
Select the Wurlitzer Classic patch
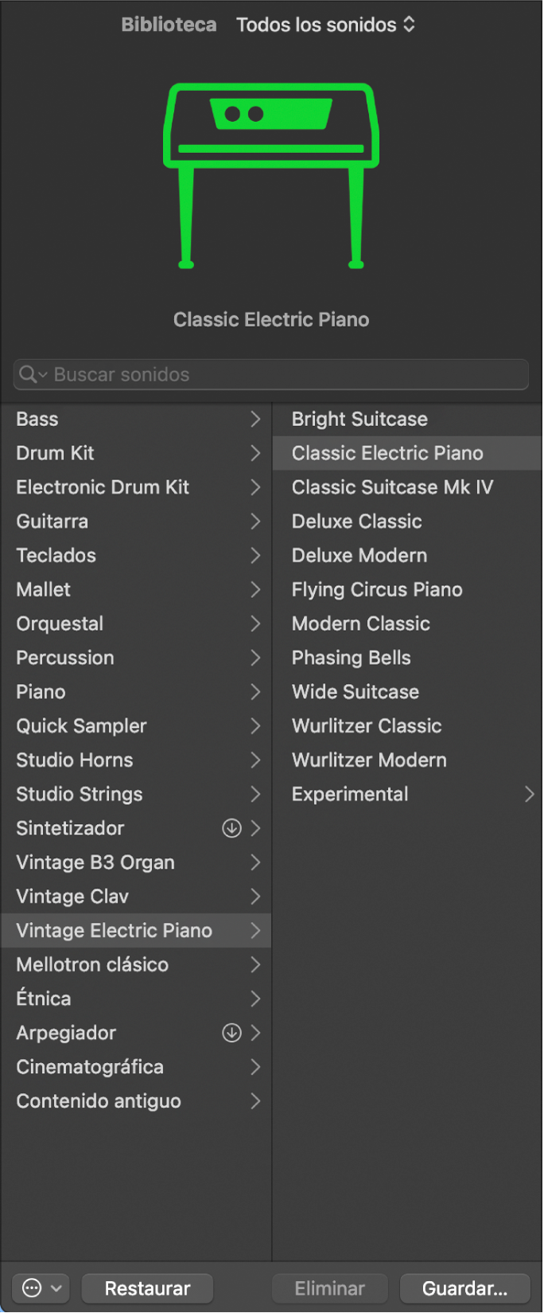(x=367, y=725)
